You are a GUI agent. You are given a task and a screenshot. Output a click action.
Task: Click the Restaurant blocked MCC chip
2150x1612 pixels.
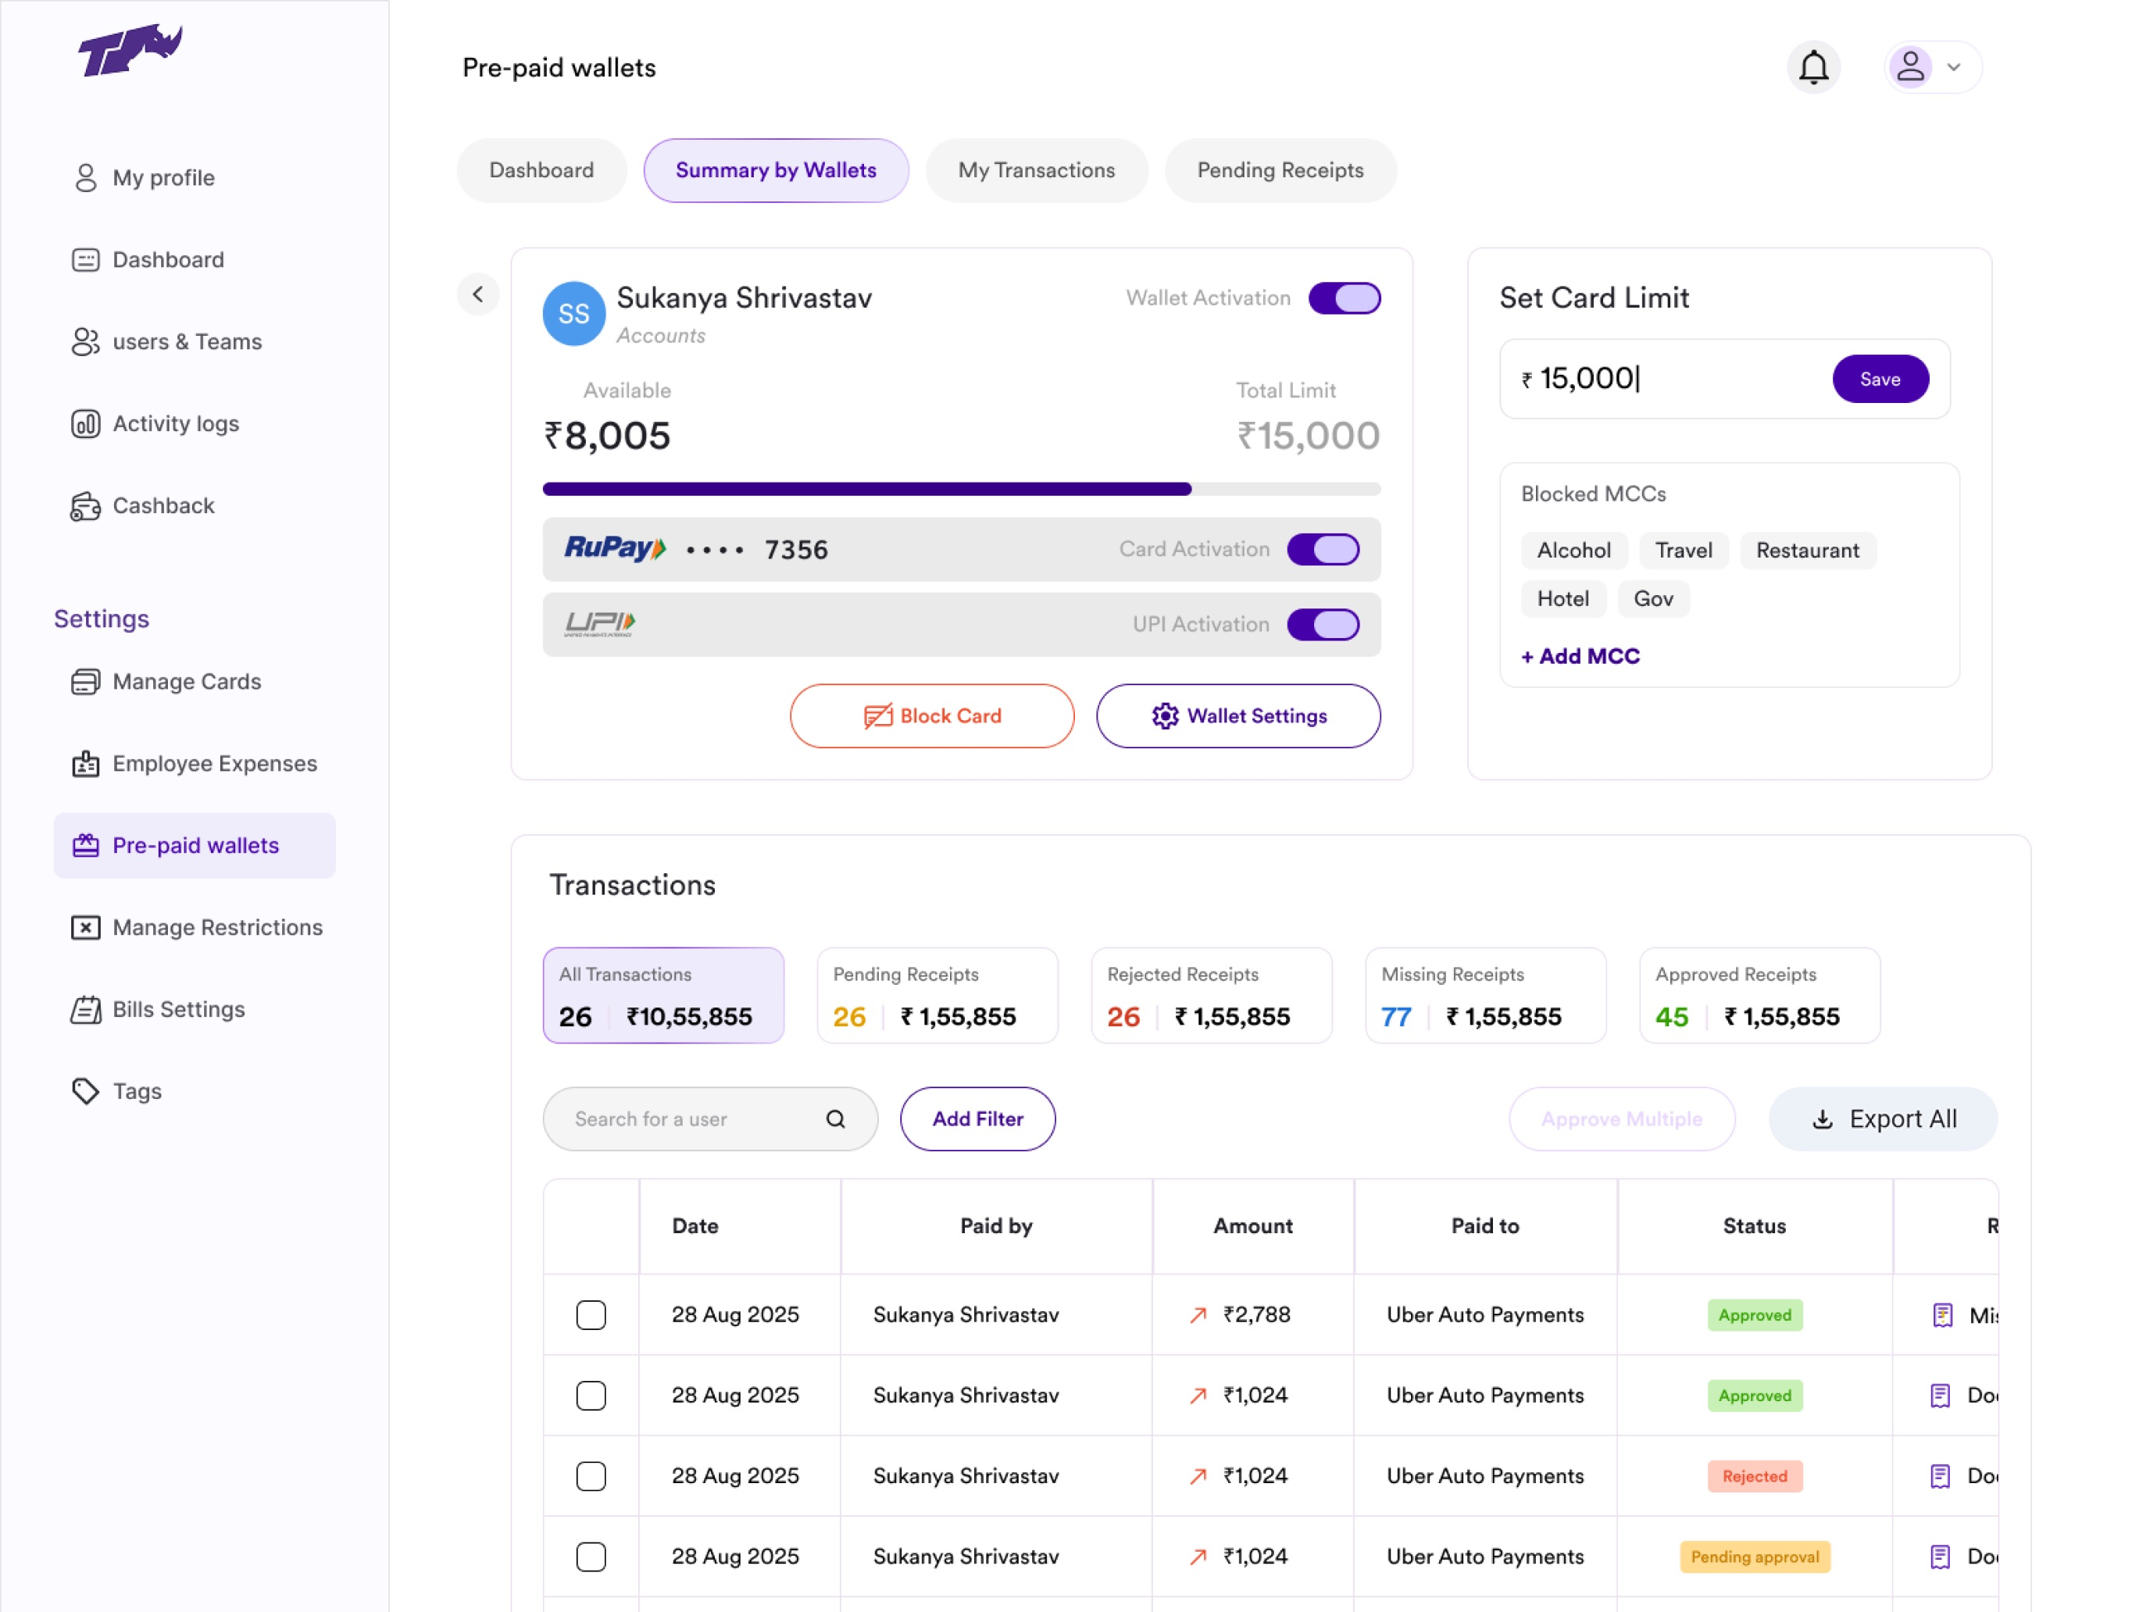[x=1808, y=550]
